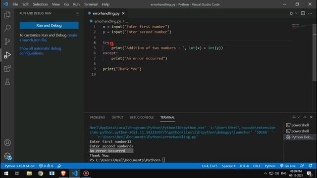Open the Run and Debug view icon
317x178 pixels.
pyautogui.click(x=7, y=55)
